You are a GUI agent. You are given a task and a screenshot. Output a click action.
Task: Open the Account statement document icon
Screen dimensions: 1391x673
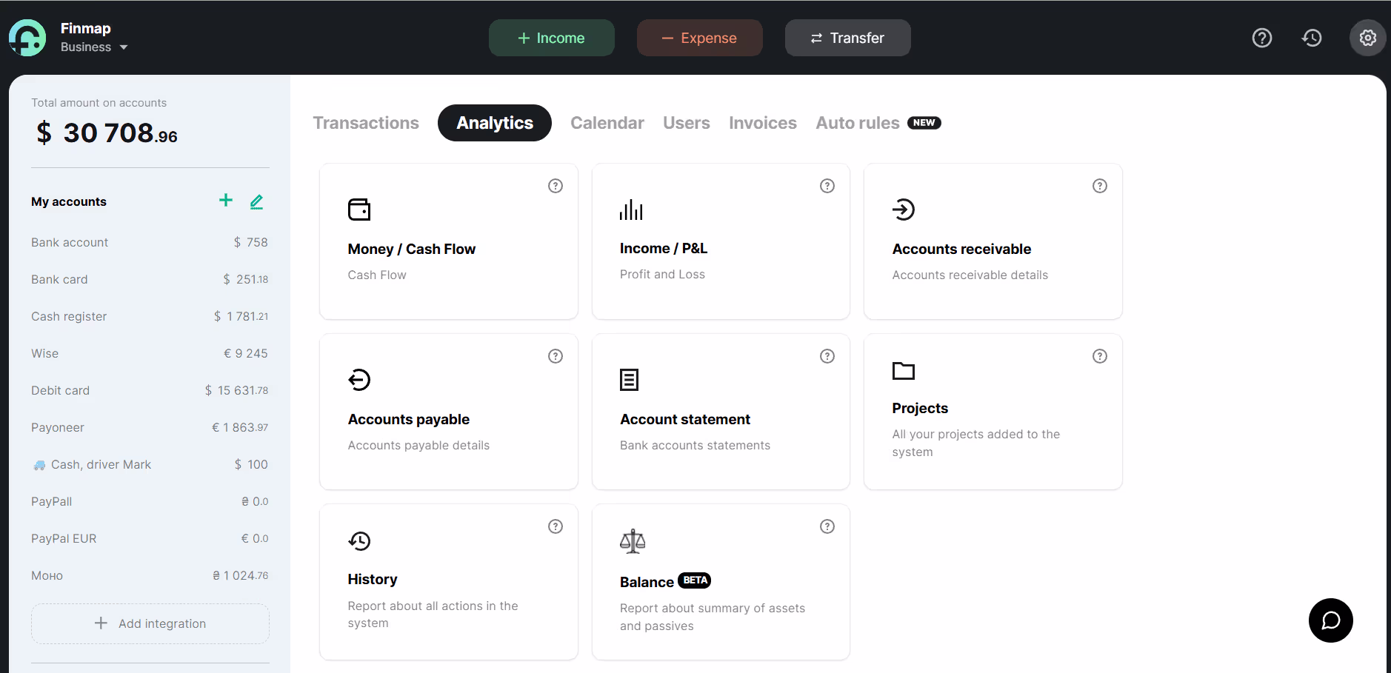629,380
